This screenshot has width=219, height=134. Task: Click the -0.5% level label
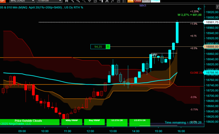(193, 97)
